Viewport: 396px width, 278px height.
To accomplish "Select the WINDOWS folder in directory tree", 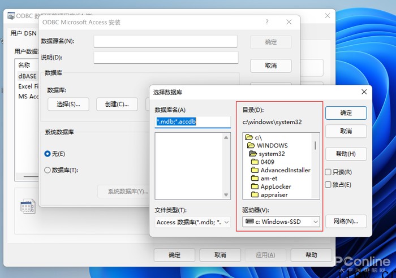I will pos(267,146).
